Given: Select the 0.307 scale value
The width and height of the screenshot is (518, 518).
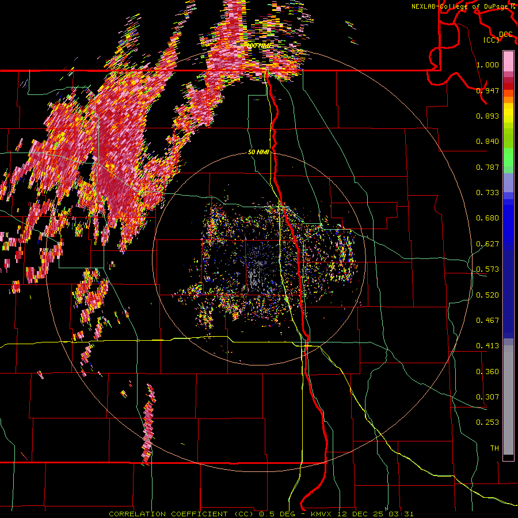Looking at the screenshot, I should coord(487,397).
